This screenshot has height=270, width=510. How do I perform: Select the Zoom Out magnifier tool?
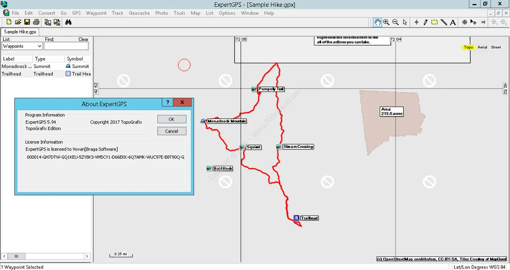[395, 22]
